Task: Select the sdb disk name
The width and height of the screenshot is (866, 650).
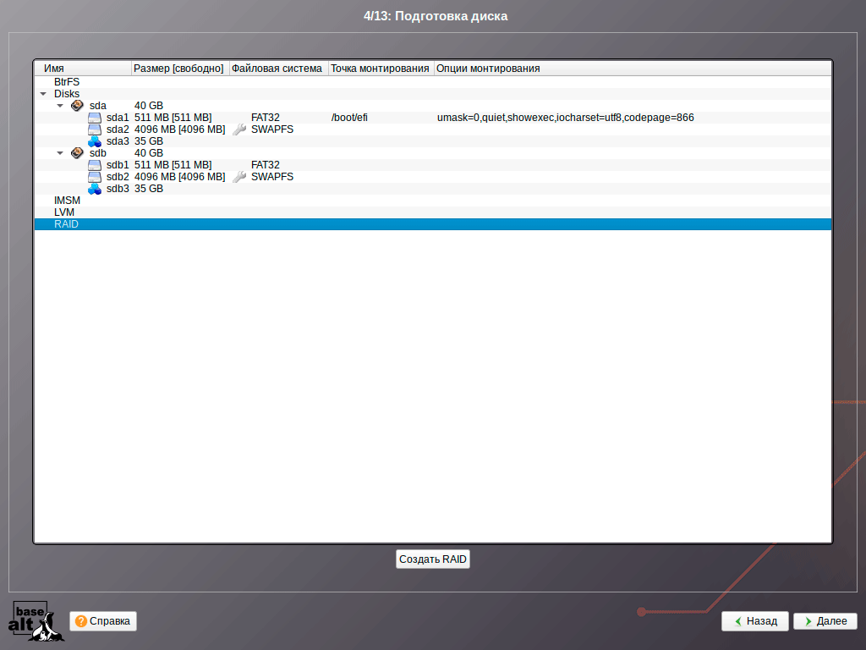Action: [x=98, y=153]
